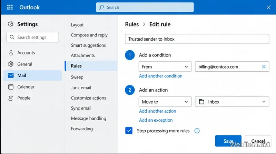Click Rules breadcrumb to go back
Image resolution: width=276 pixels, height=154 pixels.
132,24
